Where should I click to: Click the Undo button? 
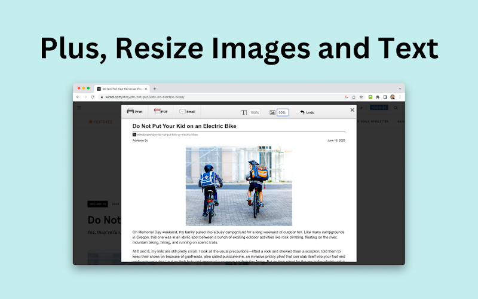tap(307, 112)
